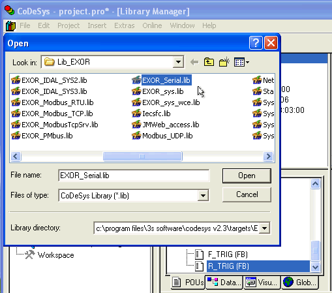This screenshot has width=332, height=293.
Task: Select the Iecsfc.lib library file
Action: [151, 114]
